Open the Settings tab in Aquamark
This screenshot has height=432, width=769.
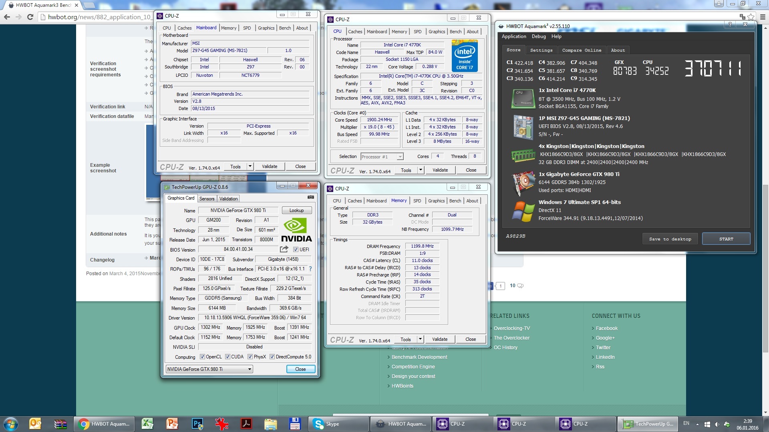point(541,50)
